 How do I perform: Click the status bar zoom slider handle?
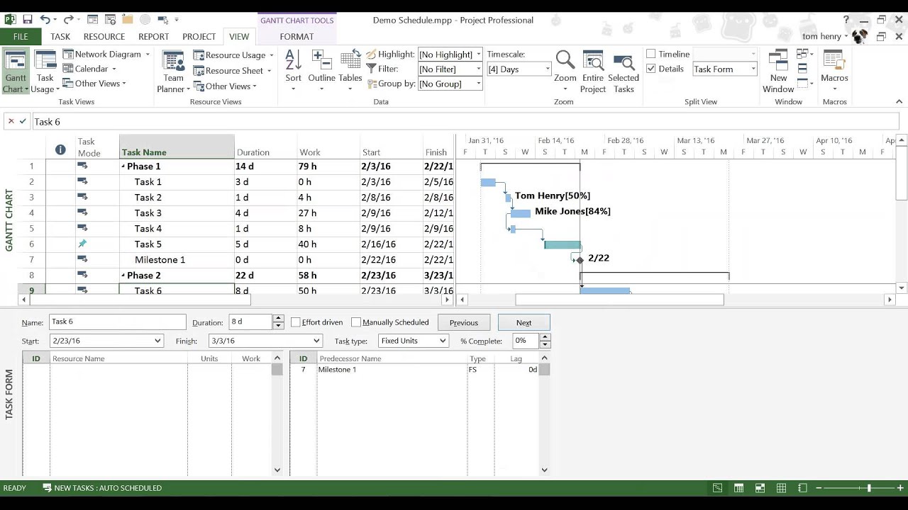pyautogui.click(x=869, y=488)
